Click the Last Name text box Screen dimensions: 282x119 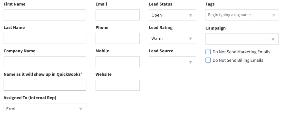45,38
